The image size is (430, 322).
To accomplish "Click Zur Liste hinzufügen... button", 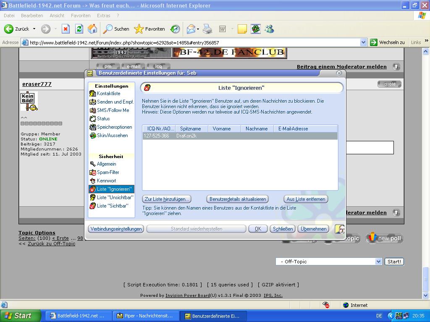I will coord(167,199).
